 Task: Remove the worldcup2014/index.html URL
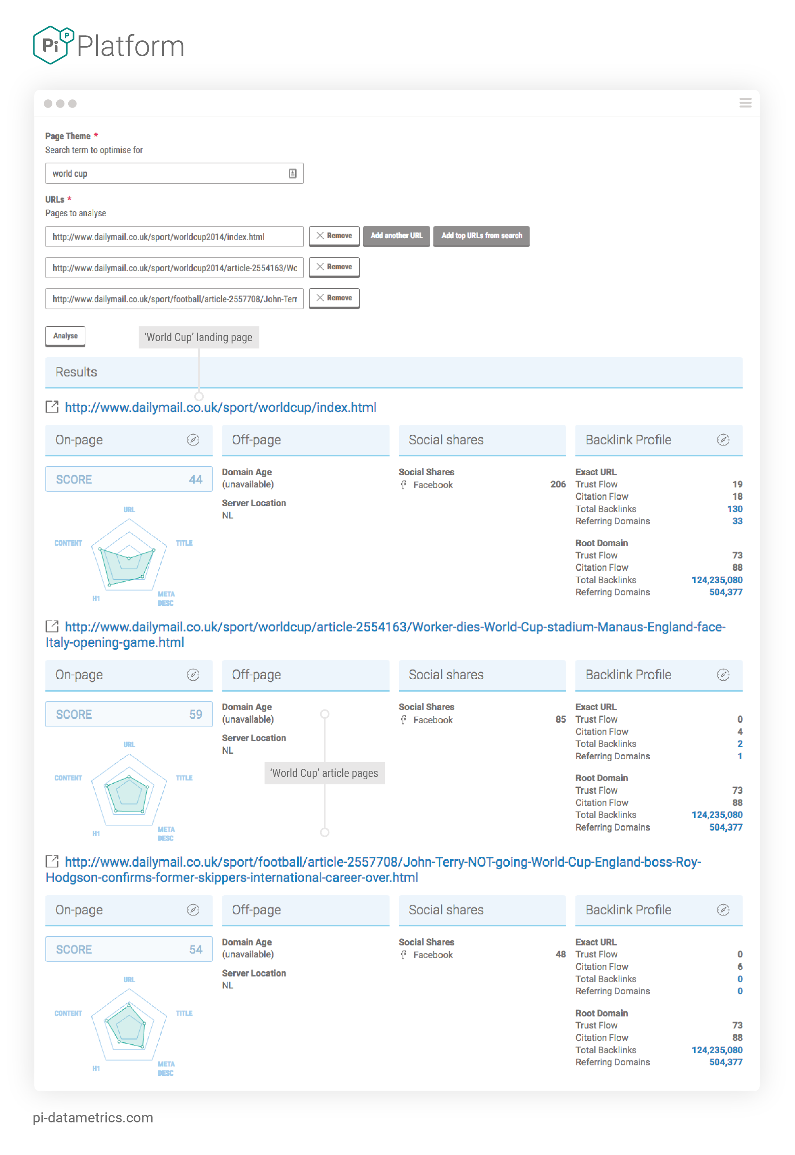[334, 236]
